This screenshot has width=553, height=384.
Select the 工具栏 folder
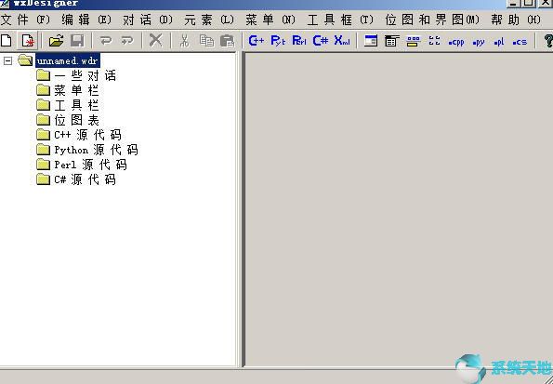[x=76, y=105]
